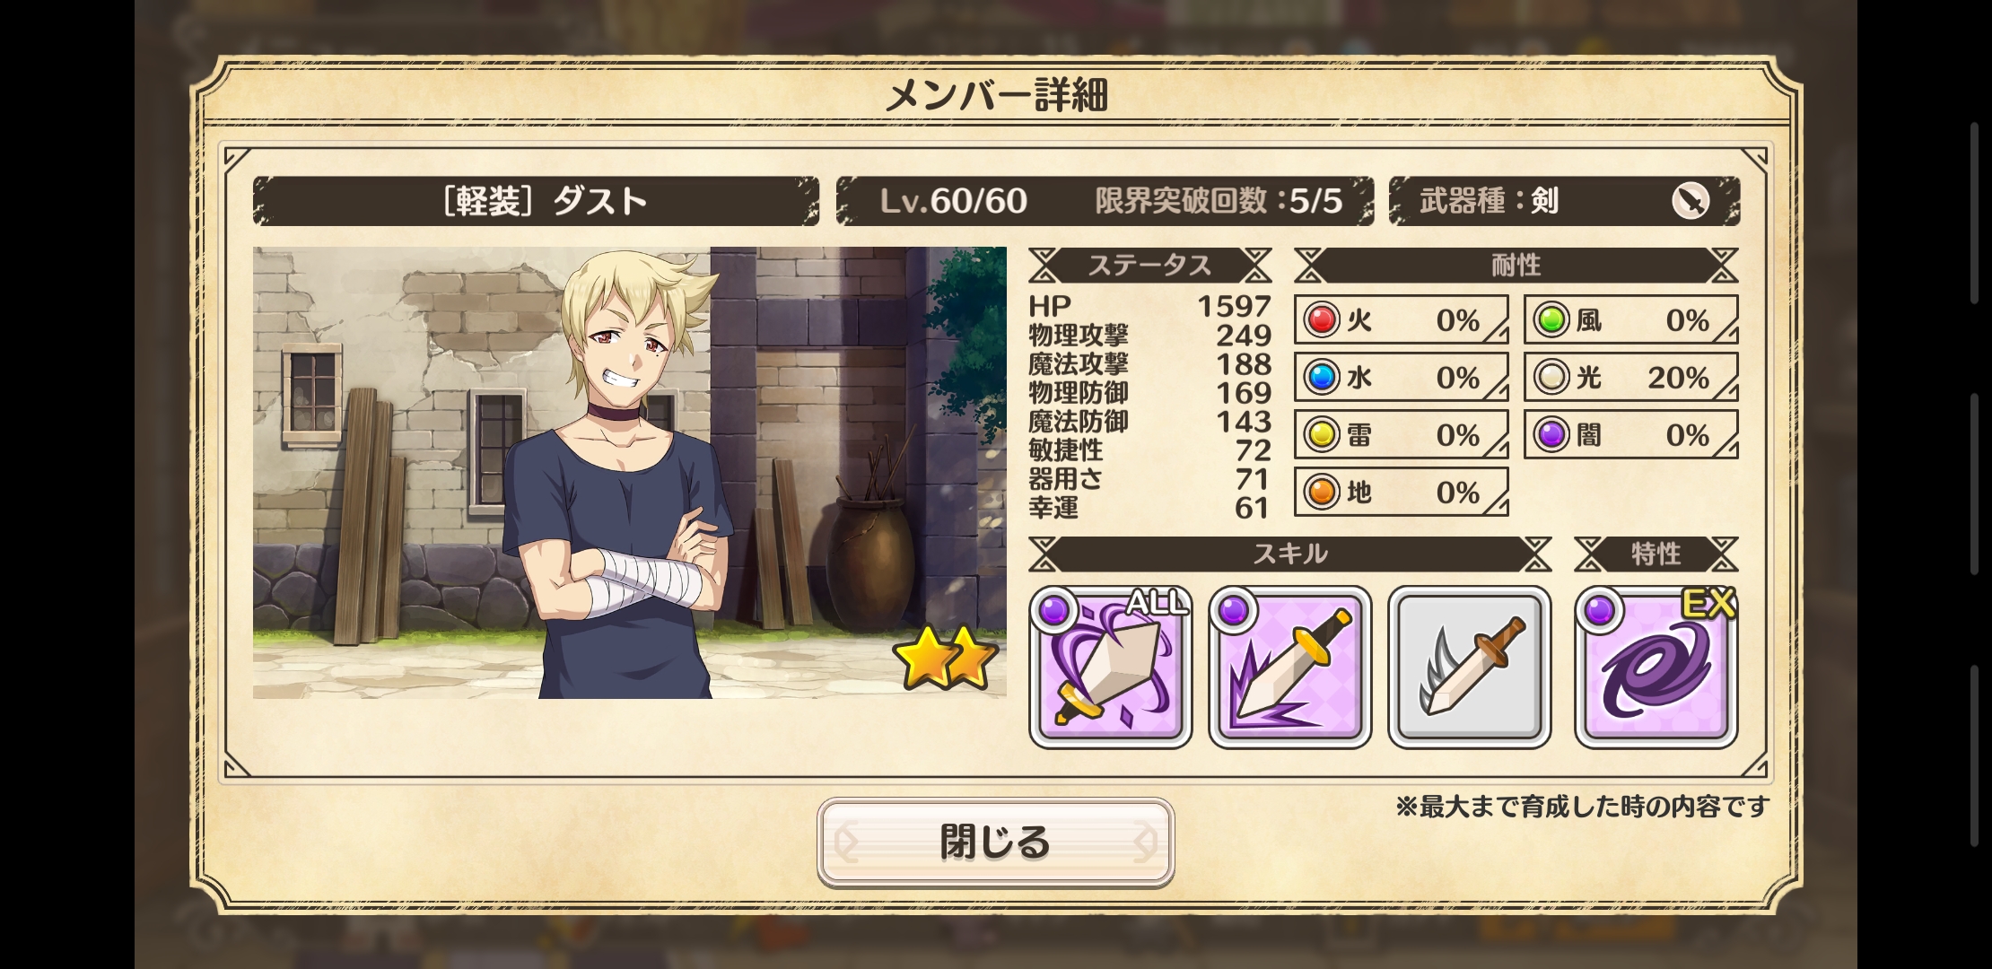This screenshot has height=969, width=1992.
Task: Expand the fire resistance 0% box
Action: [1401, 319]
